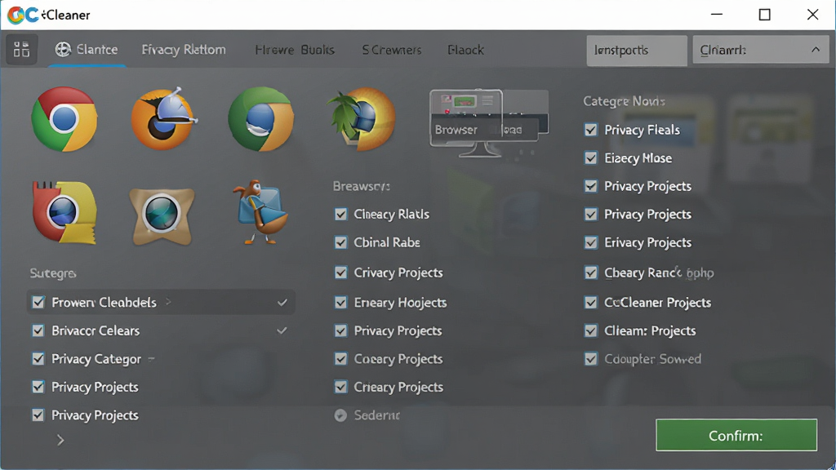Select the bird with blue envelope icon

point(260,212)
